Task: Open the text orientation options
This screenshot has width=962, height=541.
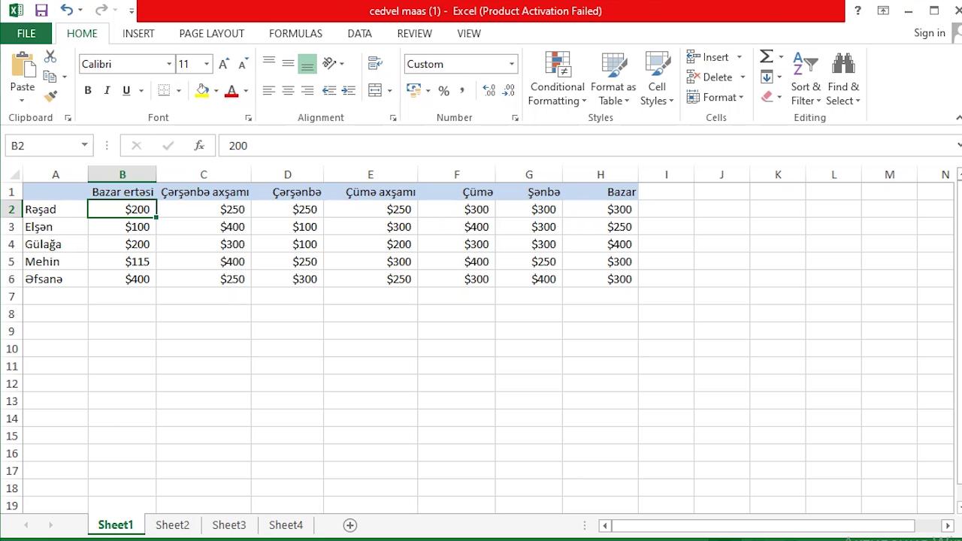Action: click(331, 64)
